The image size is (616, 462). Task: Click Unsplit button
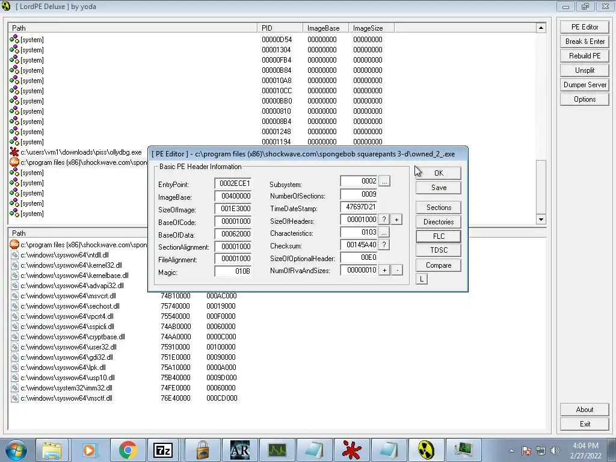pyautogui.click(x=584, y=70)
